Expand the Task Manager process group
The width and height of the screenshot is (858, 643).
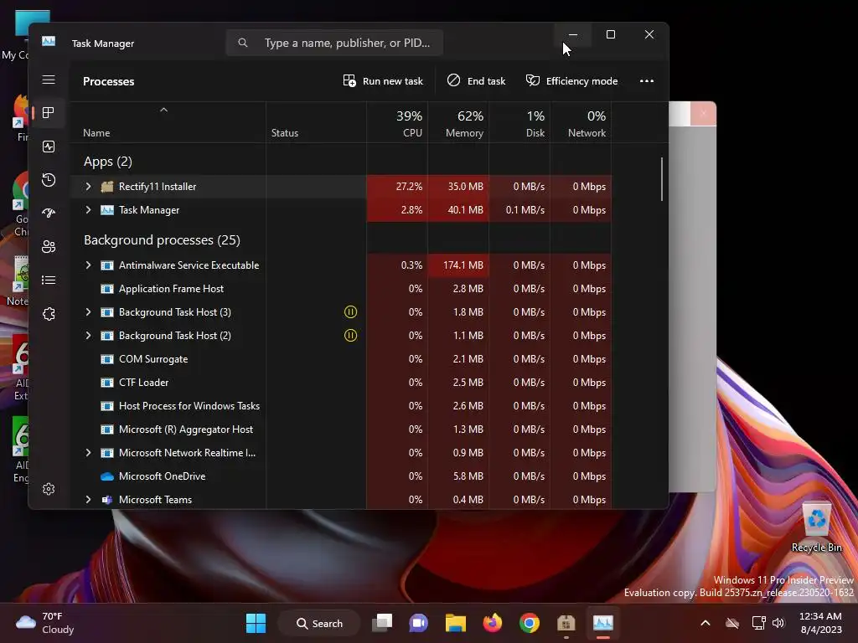88,210
